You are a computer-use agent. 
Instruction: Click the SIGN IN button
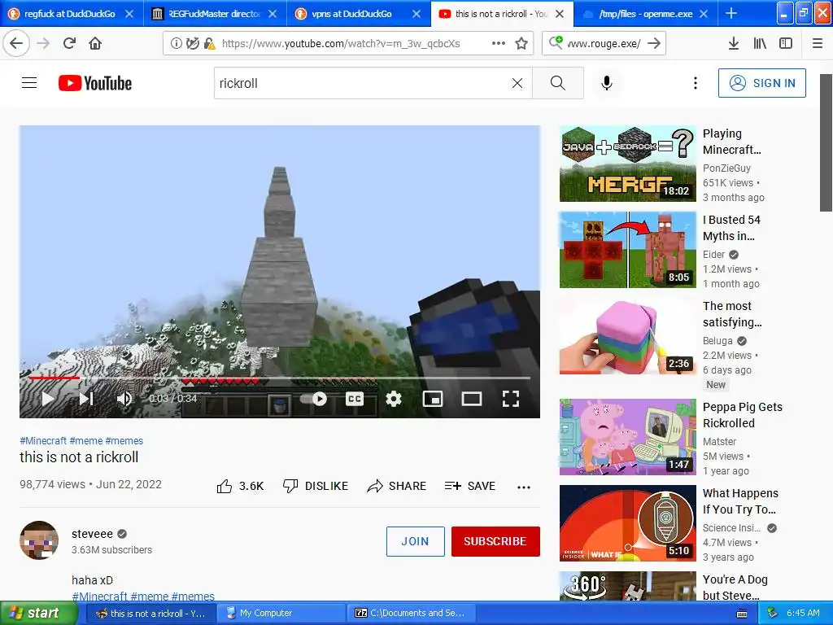[x=761, y=83]
